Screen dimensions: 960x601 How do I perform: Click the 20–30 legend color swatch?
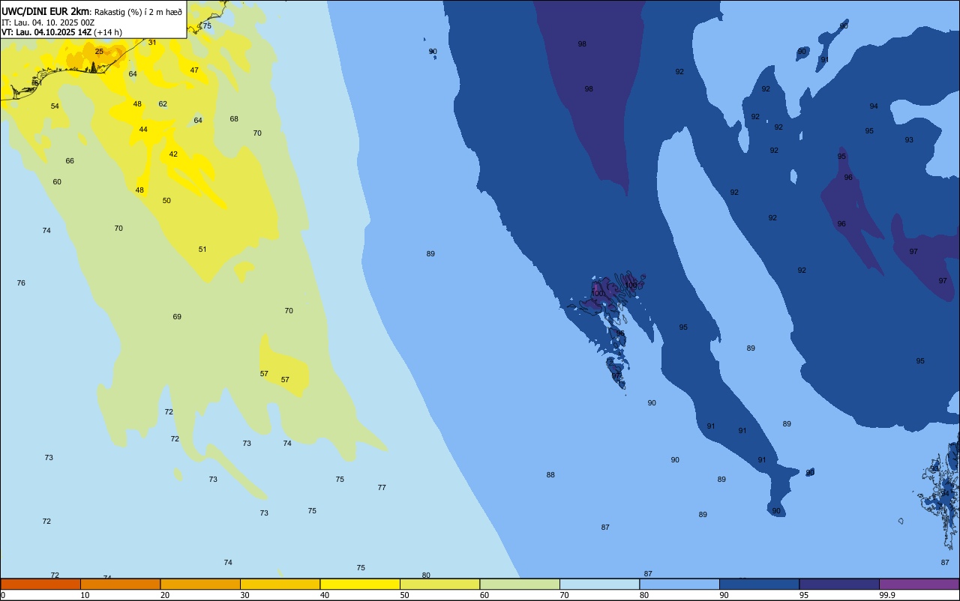pos(200,584)
